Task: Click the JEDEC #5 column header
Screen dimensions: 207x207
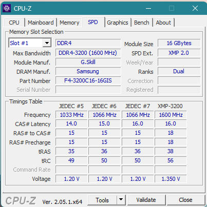Action: tap(71, 106)
